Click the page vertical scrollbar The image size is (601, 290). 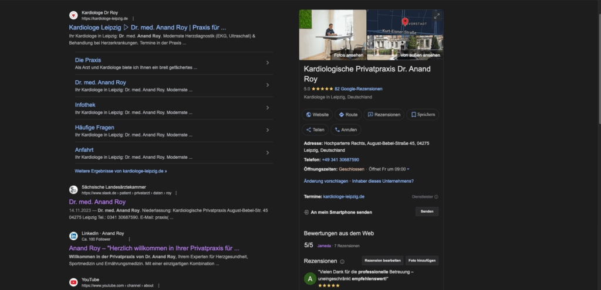pyautogui.click(x=598, y=59)
